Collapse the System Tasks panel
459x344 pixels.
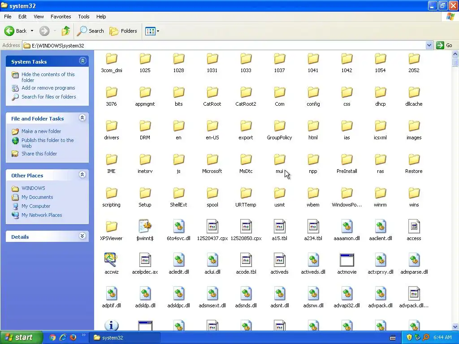coord(82,61)
